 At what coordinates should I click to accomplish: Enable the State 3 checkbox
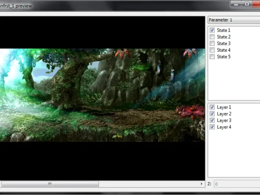click(212, 44)
